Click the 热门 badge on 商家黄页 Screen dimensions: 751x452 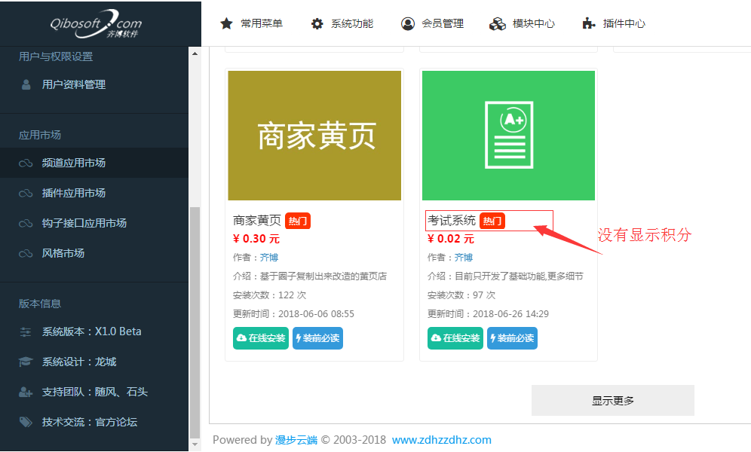click(298, 221)
